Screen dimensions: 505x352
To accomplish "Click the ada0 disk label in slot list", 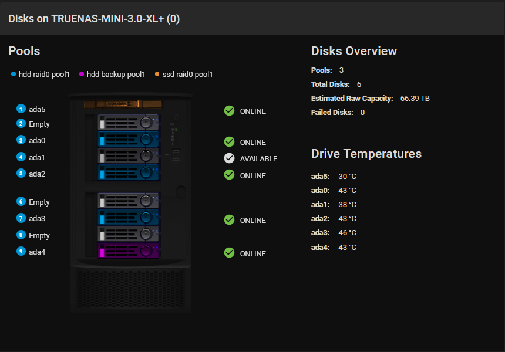I will pyautogui.click(x=37, y=141).
